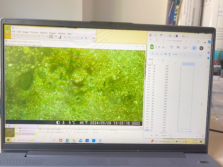The image size is (223, 167).
Task: Click Print icon in Sheets toolbar
Action: pyautogui.click(x=166, y=54)
